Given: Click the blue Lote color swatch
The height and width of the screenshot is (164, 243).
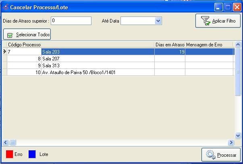Looking at the screenshot, I should pos(32,154).
